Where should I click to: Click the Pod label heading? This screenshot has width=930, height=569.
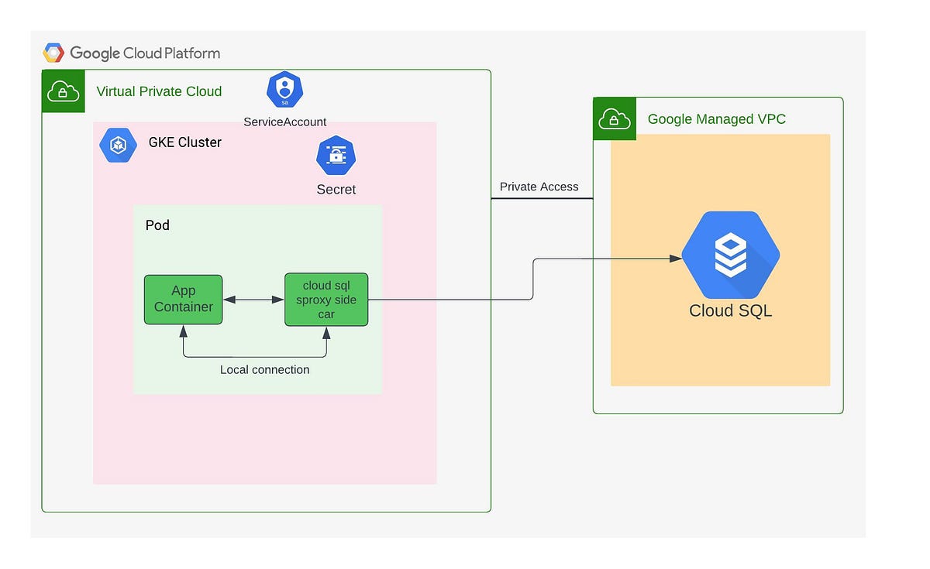[x=157, y=225]
